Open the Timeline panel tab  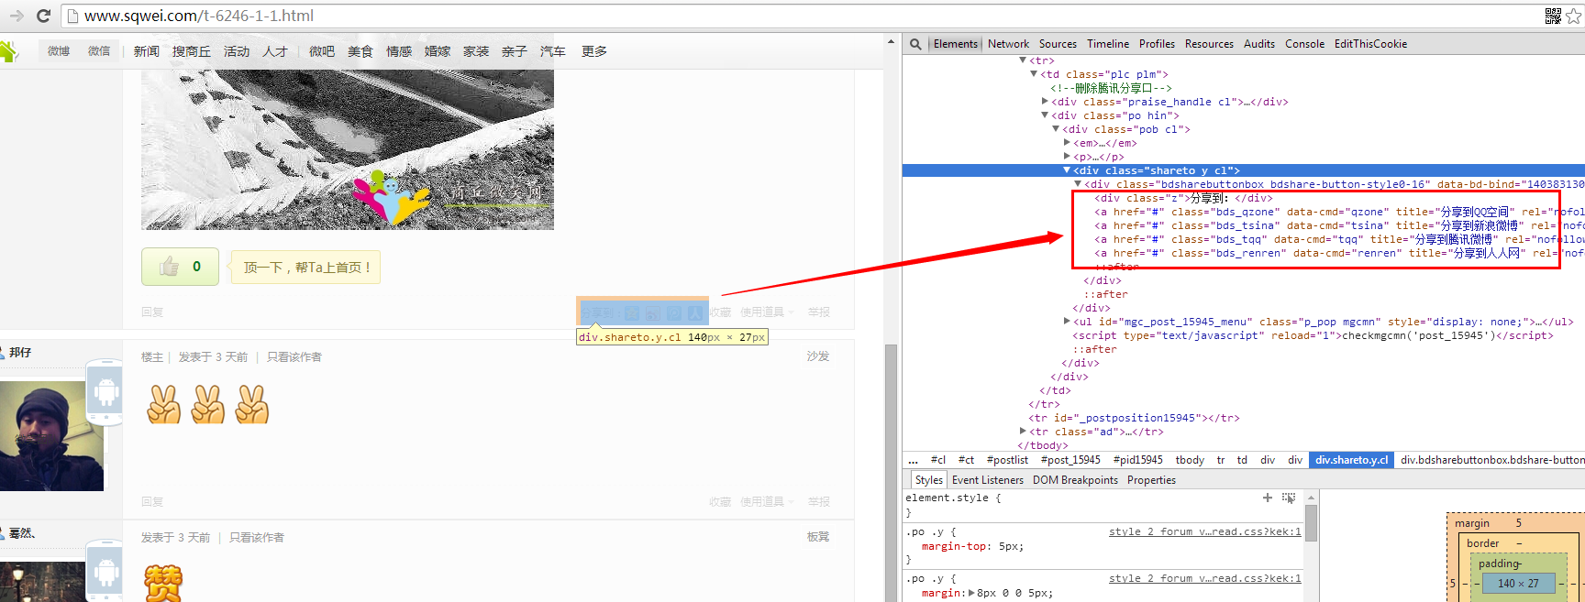[x=1108, y=44]
